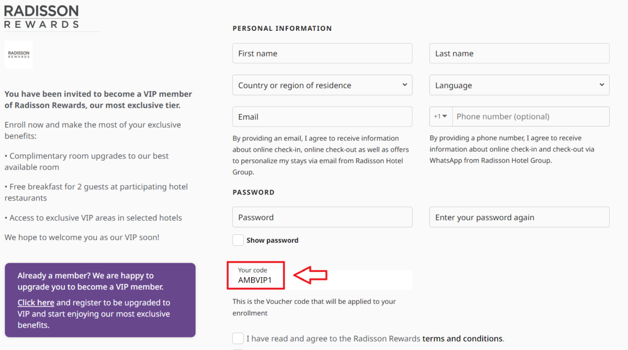The height and width of the screenshot is (350, 628).
Task: Click the "Enter your password again" field
Action: coord(519,217)
